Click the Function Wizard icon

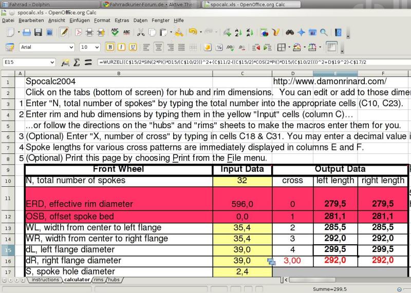tap(65, 63)
